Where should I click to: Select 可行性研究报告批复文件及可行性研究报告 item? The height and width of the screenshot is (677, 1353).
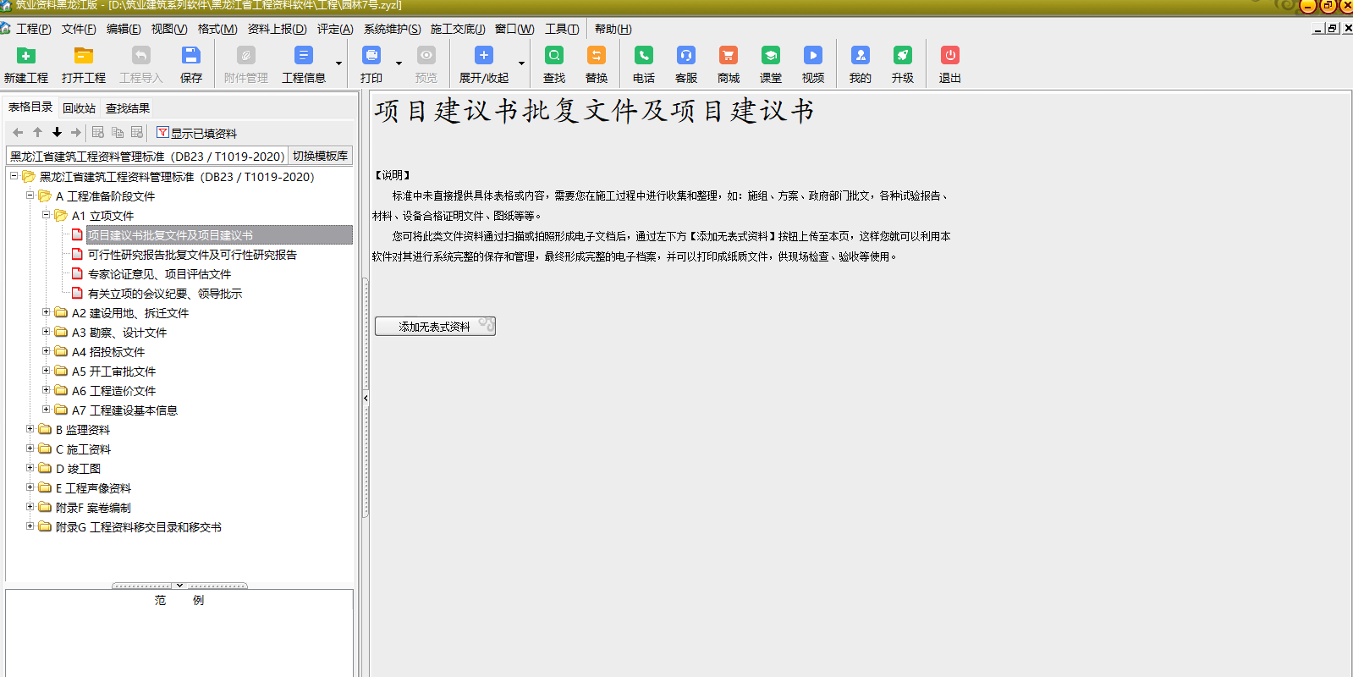(x=192, y=255)
